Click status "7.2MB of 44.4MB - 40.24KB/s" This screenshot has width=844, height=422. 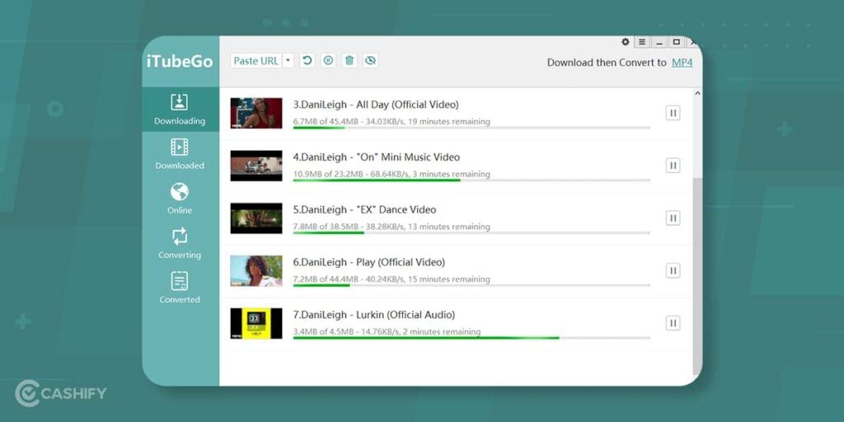pos(349,279)
